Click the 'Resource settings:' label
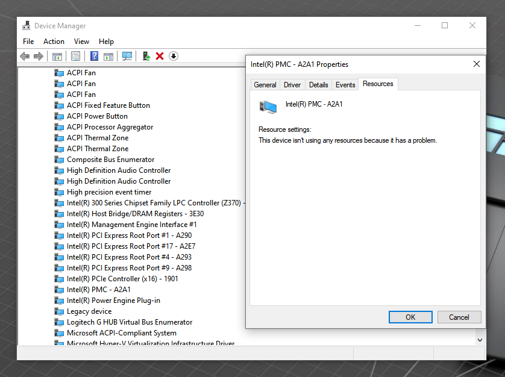The image size is (505, 377). click(285, 129)
